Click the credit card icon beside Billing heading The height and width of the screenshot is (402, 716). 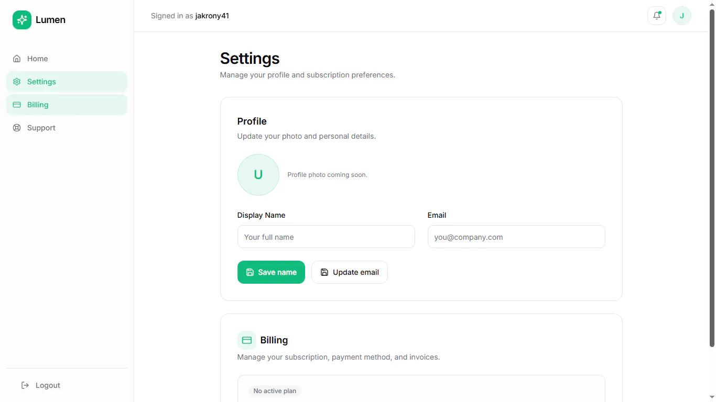tap(247, 340)
